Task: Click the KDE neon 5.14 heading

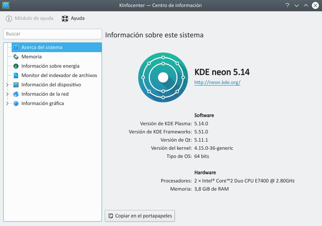Action: click(222, 72)
